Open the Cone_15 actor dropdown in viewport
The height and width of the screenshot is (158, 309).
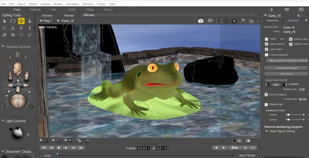[65, 21]
